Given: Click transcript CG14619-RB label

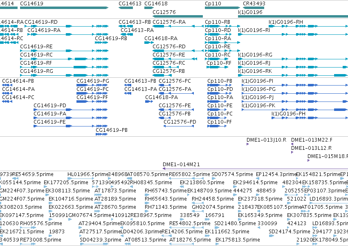Looking at the screenshot, I should [x=111, y=38].
